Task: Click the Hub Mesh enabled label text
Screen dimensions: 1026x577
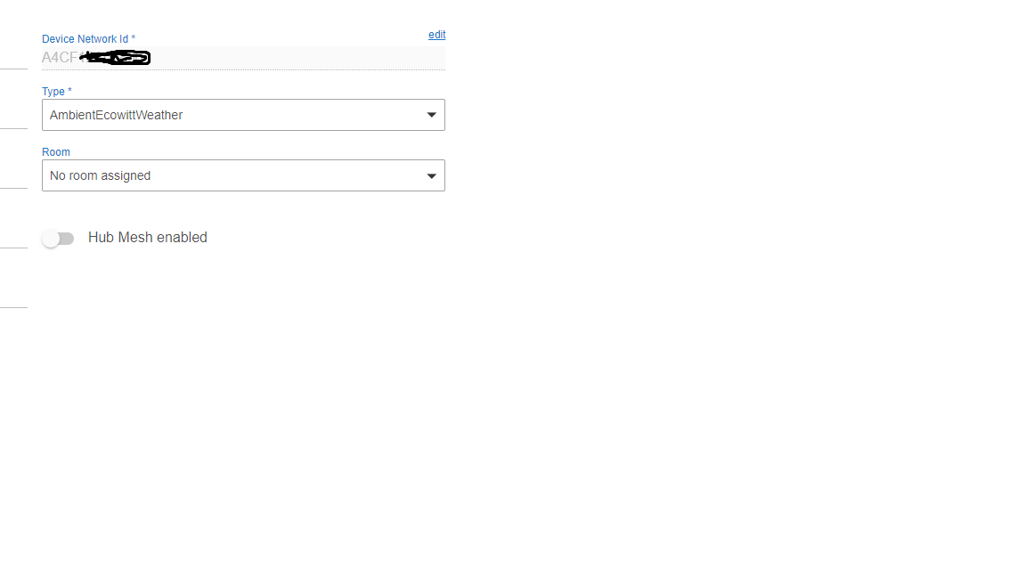Action: click(x=148, y=238)
